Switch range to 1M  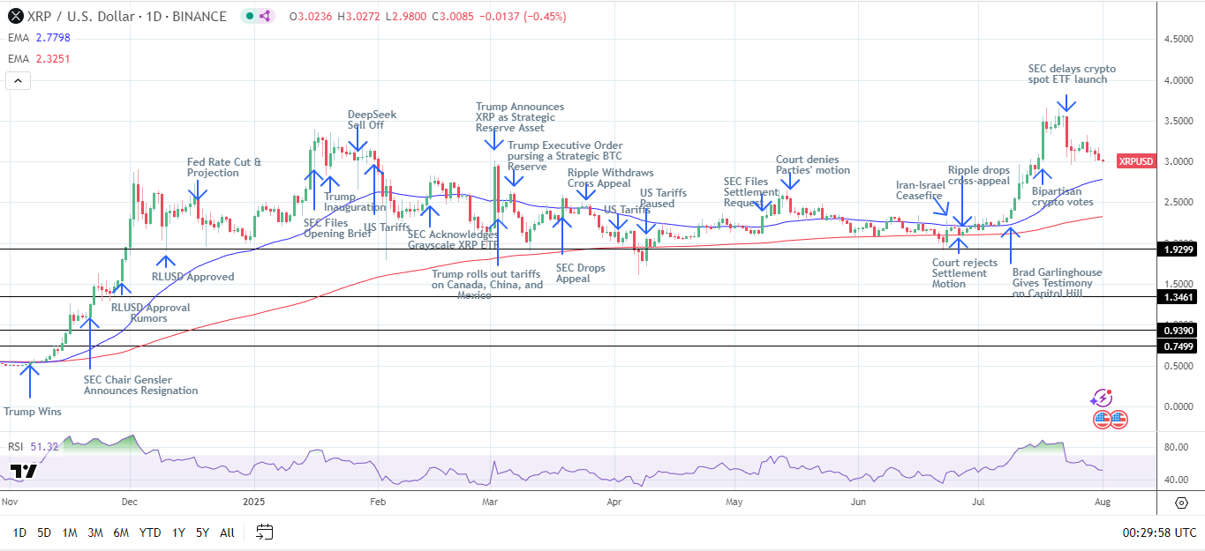coord(70,532)
